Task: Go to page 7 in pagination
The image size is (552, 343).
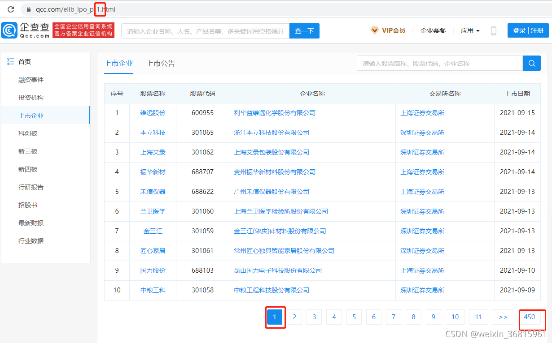Action: click(393, 317)
